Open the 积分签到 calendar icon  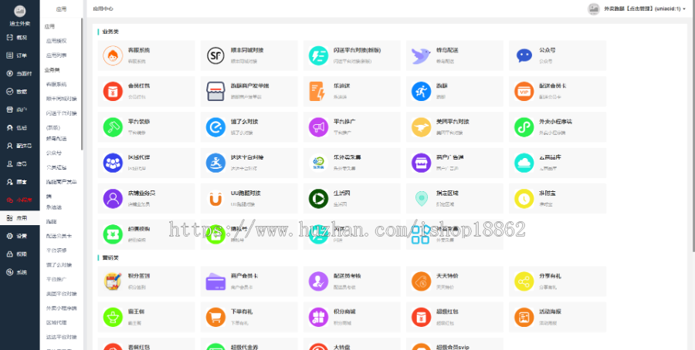[x=113, y=281]
